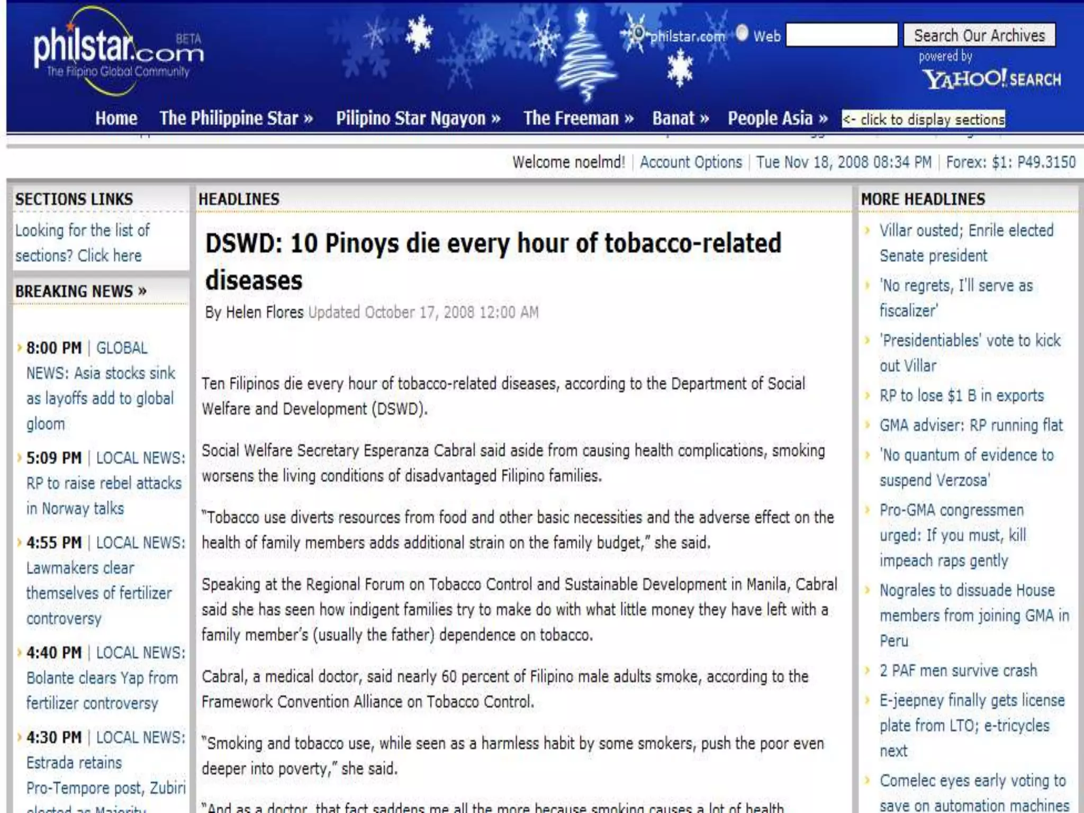Click bullet arrow beside Villar ousted headline
The image size is (1084, 813).
click(x=868, y=231)
